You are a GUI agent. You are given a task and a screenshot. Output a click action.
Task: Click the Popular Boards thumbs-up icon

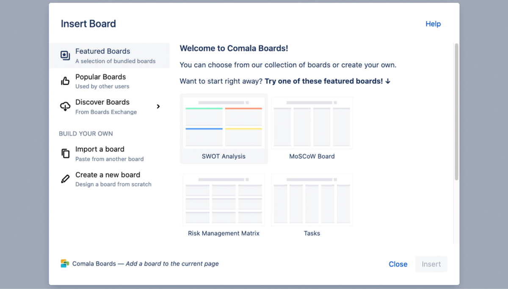(x=65, y=81)
